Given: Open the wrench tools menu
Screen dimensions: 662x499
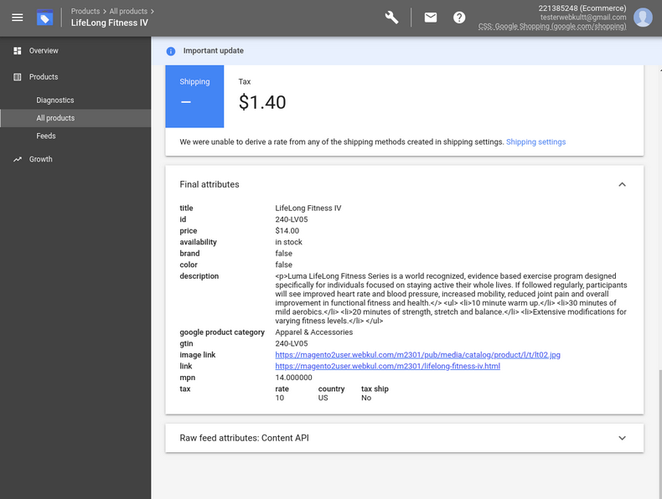Looking at the screenshot, I should tap(391, 18).
